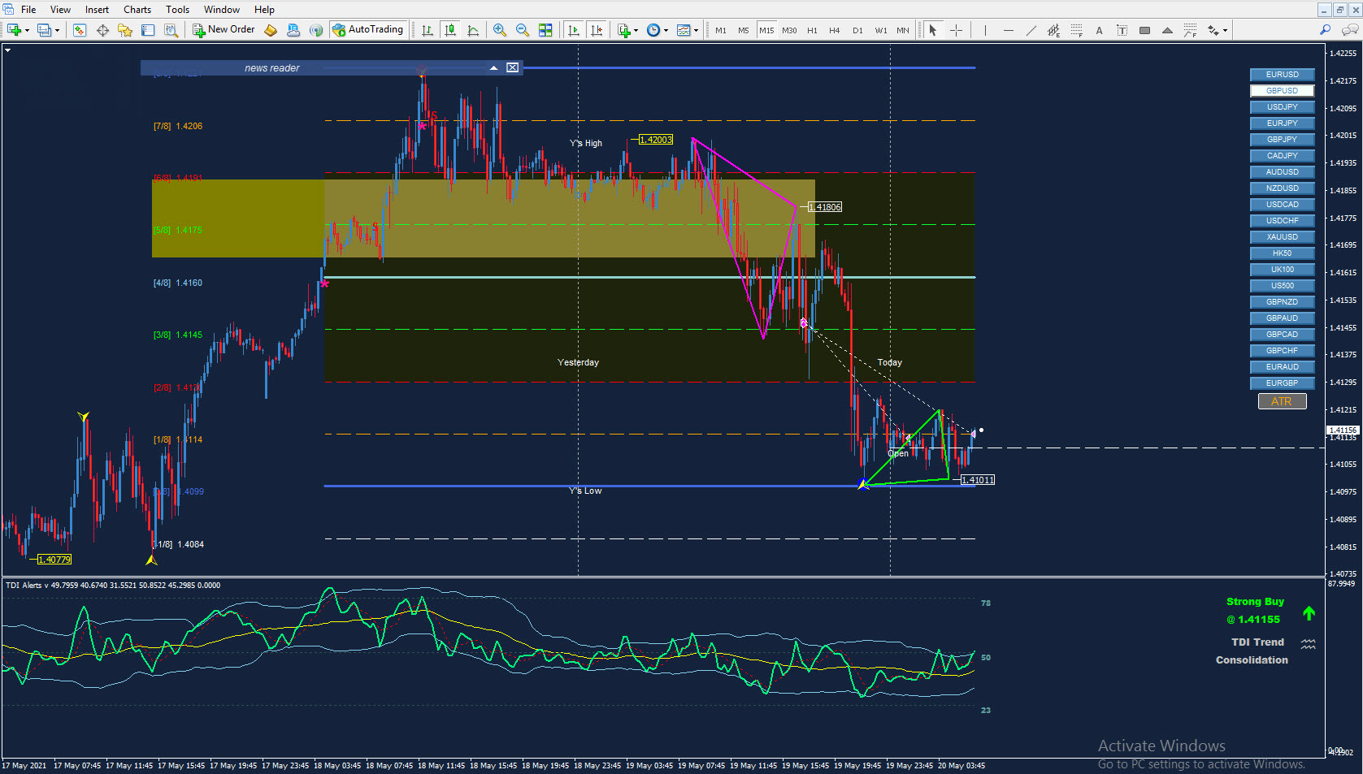Click the New Order button

click(224, 30)
